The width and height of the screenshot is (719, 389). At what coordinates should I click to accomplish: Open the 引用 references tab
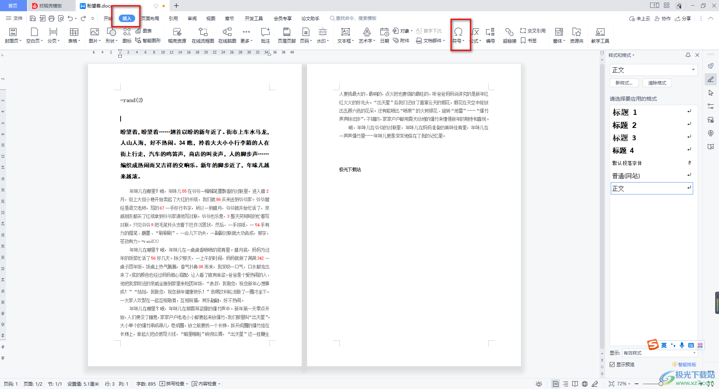click(173, 18)
